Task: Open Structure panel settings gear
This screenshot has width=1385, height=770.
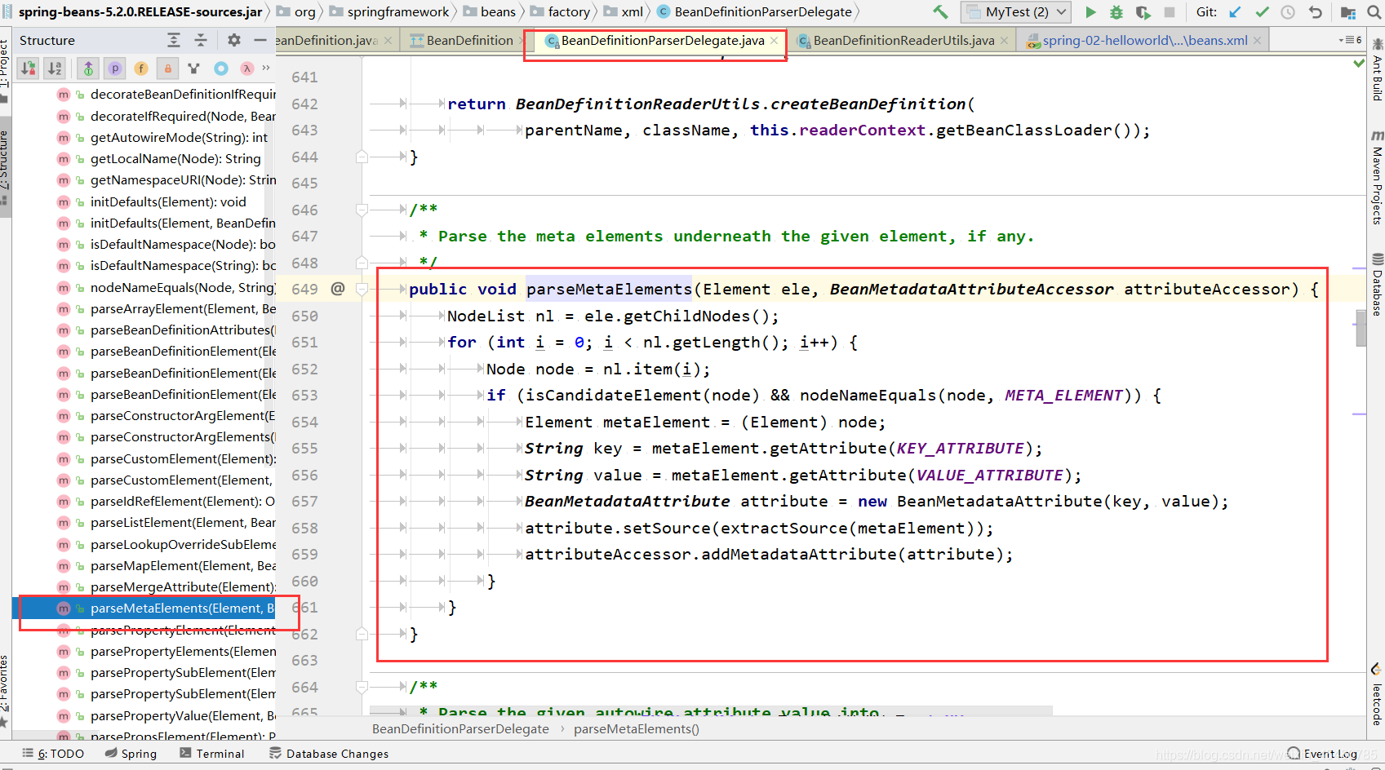Action: tap(234, 40)
